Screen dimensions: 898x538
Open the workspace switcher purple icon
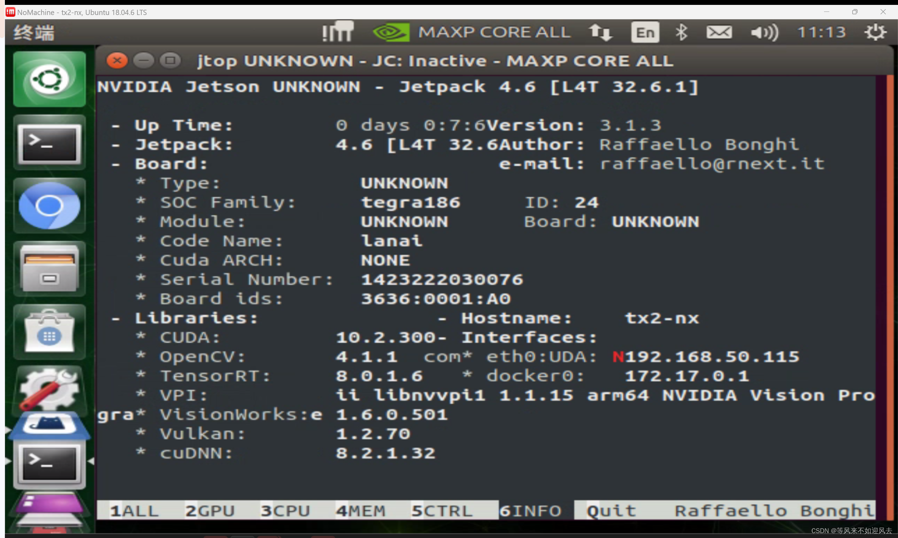49,503
